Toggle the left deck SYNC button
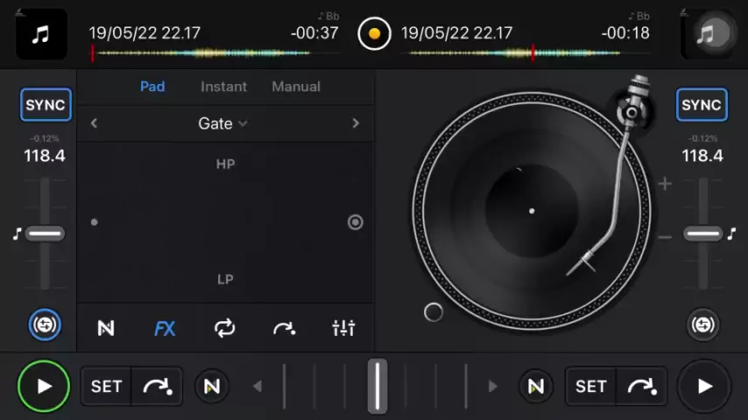 pyautogui.click(x=46, y=105)
